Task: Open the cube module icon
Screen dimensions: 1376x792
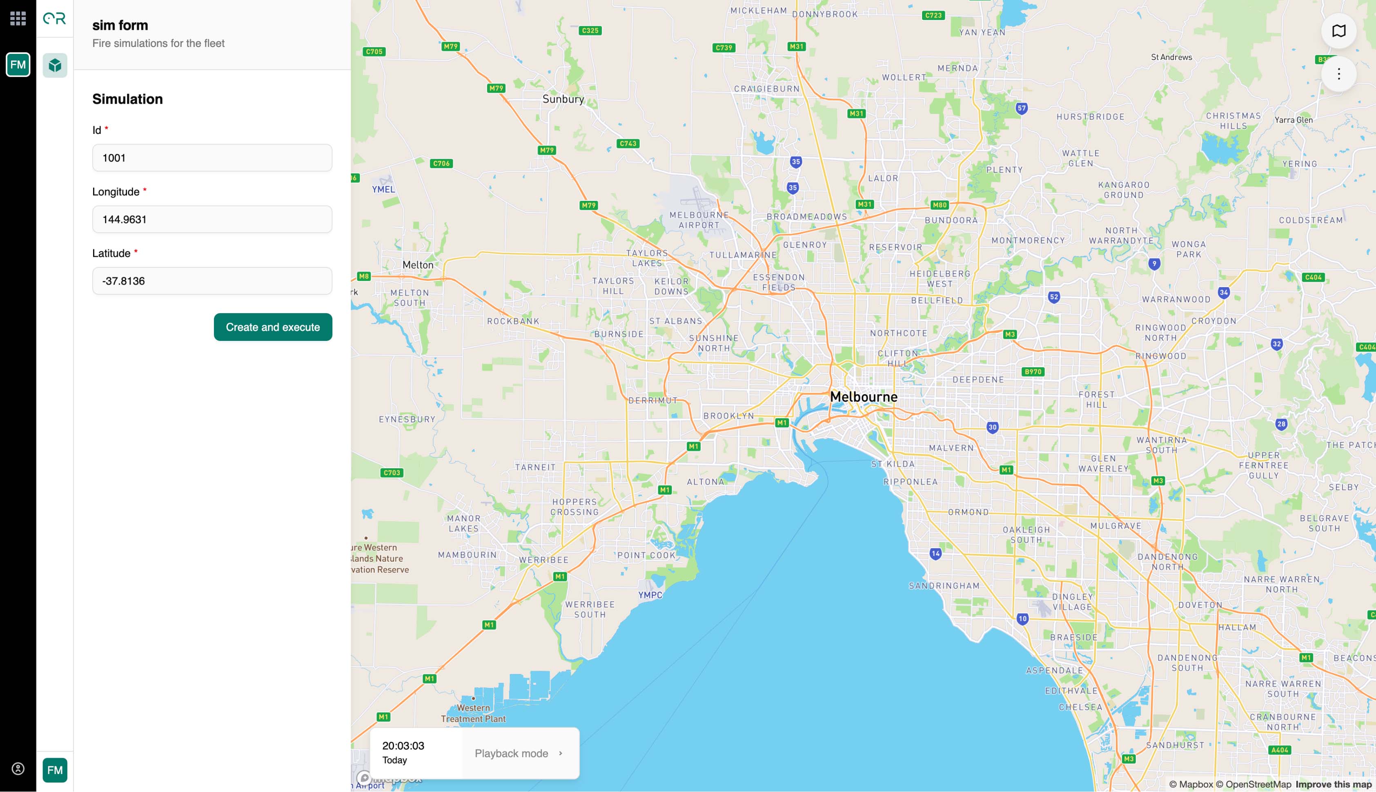Action: click(x=55, y=65)
